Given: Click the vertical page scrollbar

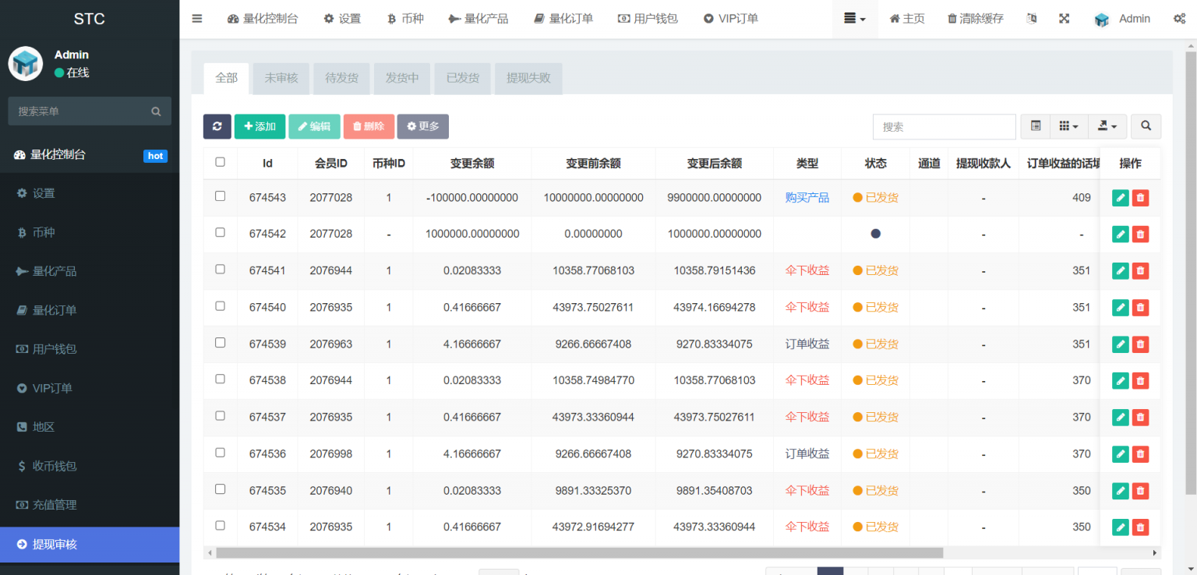Looking at the screenshot, I should tap(1190, 273).
